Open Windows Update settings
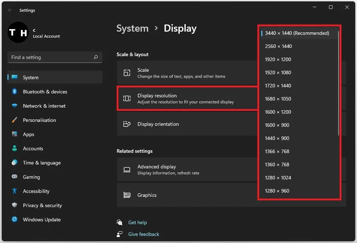 click(41, 220)
